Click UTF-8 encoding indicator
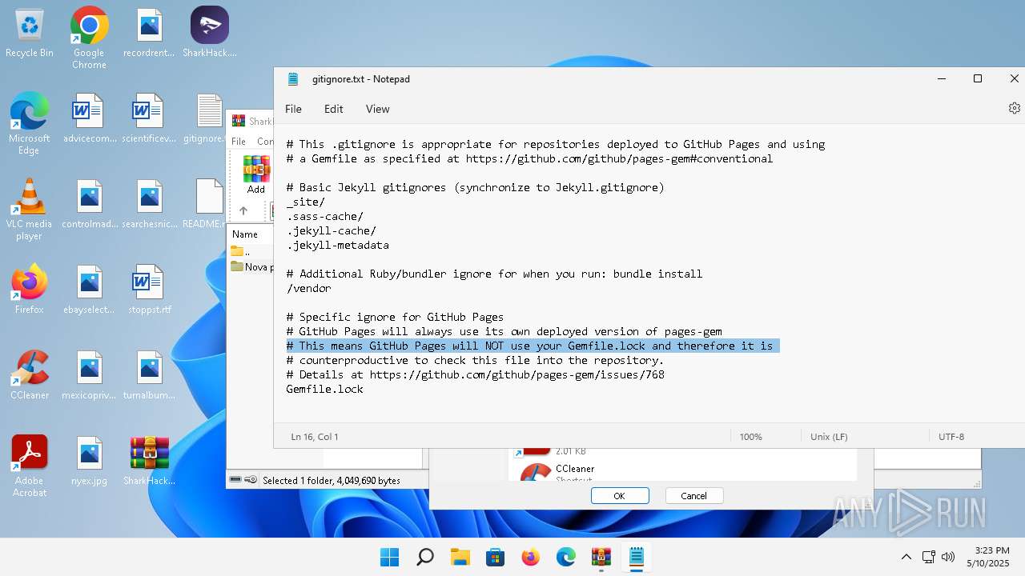The image size is (1025, 576). [x=951, y=437]
